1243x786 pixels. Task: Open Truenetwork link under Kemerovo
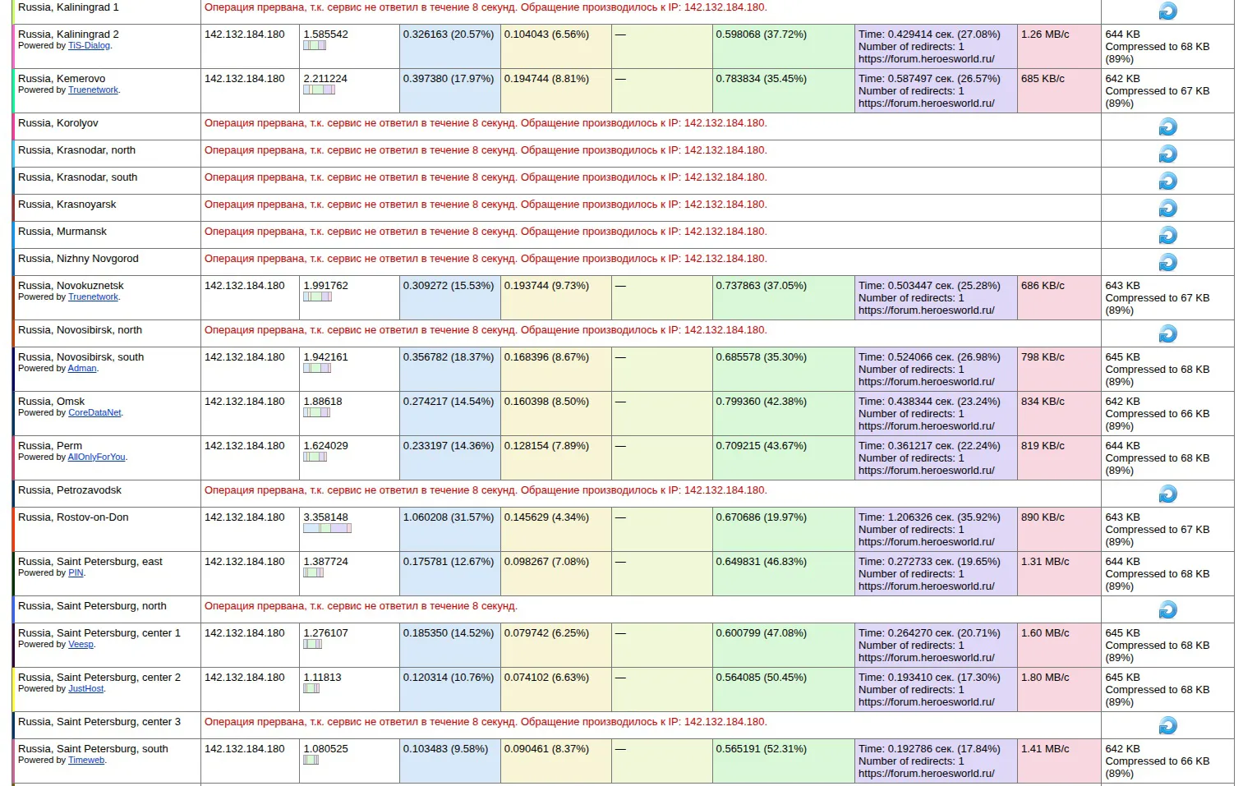(x=93, y=90)
